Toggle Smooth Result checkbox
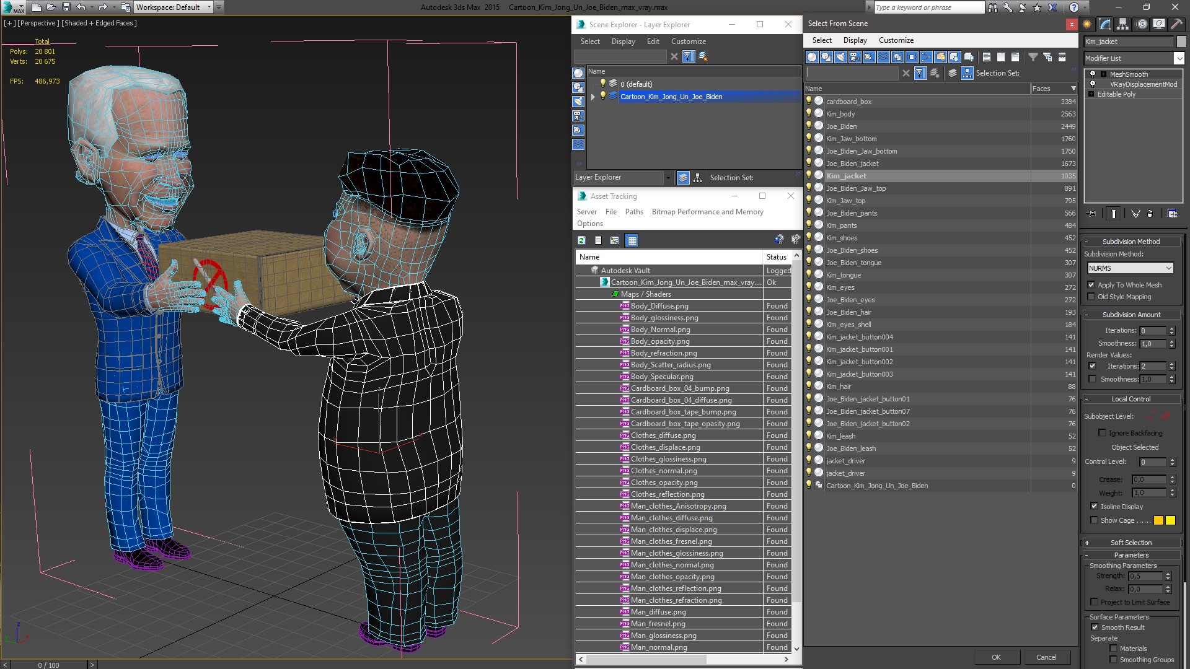Screen dimensions: 1190x669 pos(1095,627)
